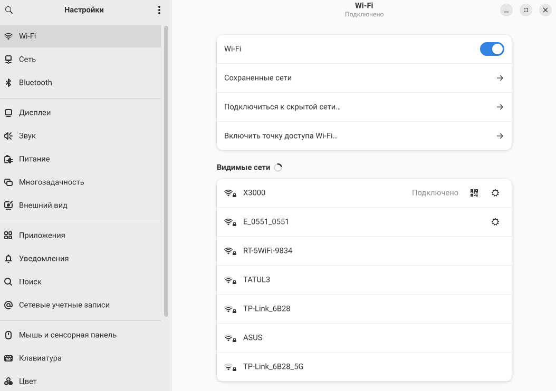
Task: Open Включить точку доступа Wi-Fi arrow
Action: (500, 136)
